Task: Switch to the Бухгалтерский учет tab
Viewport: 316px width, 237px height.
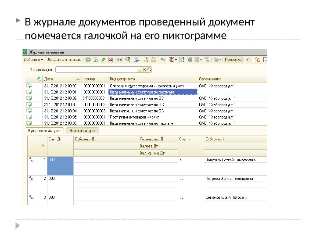Action: [x=44, y=131]
